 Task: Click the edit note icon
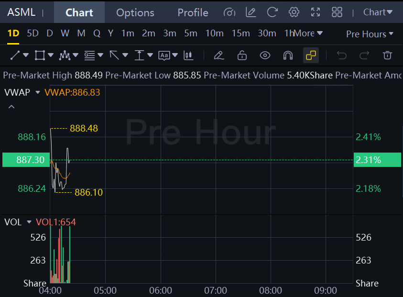coord(251,12)
